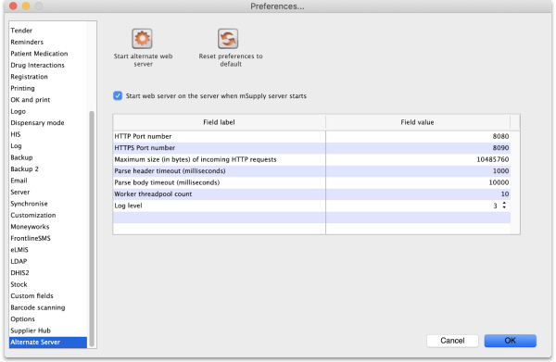Click the HTTPS Port number value 8090
The image size is (556, 362).
[x=500, y=148]
